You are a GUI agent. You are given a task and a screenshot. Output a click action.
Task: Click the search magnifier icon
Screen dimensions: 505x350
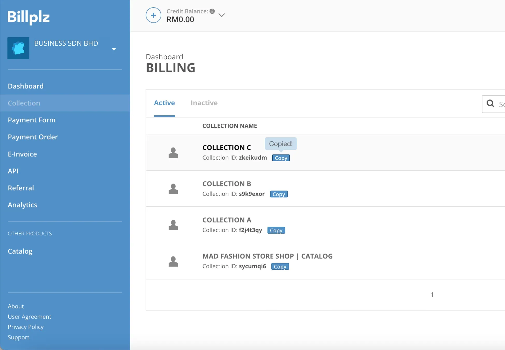(x=490, y=104)
